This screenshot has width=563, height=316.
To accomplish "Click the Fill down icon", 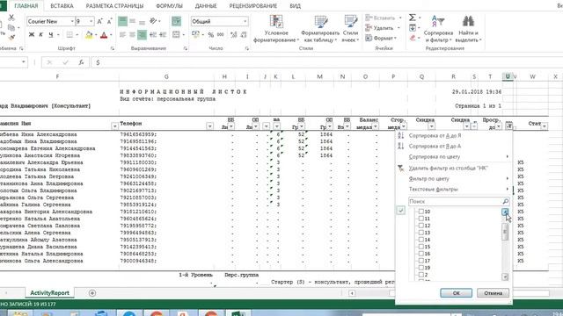I will click(x=413, y=27).
